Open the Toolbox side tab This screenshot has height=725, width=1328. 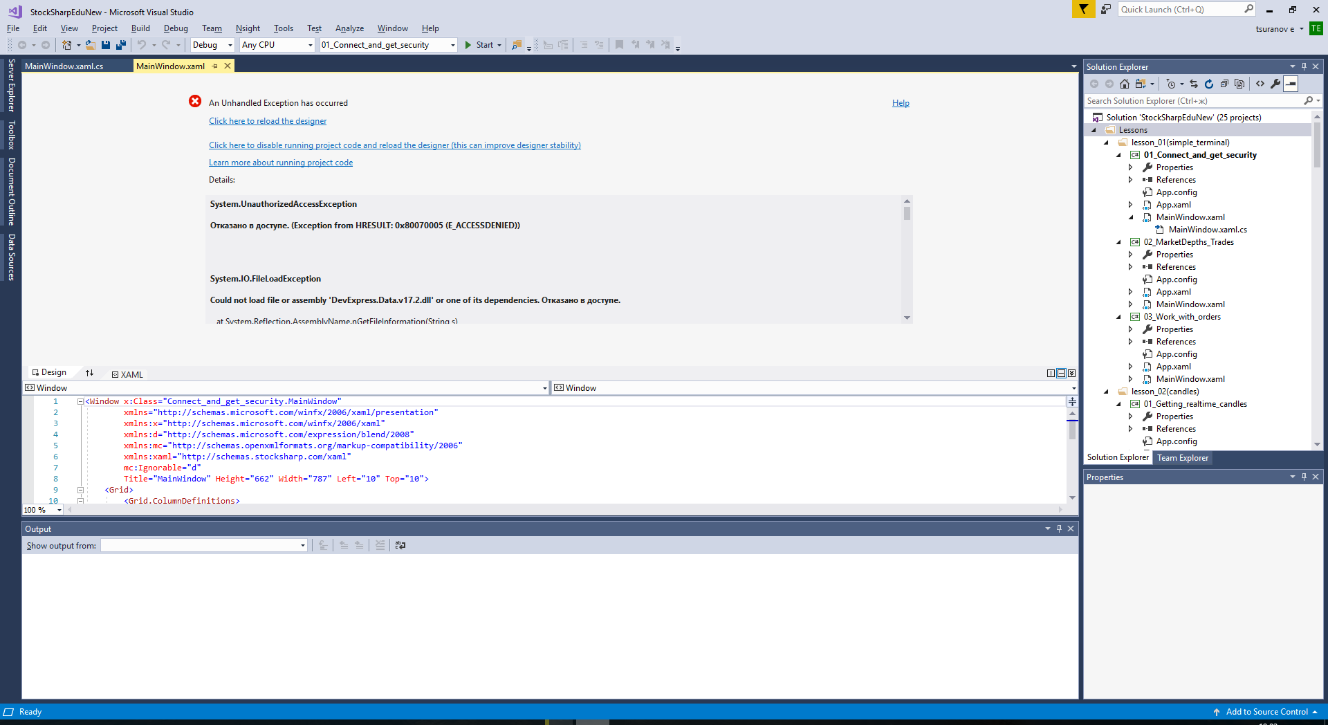click(x=11, y=135)
